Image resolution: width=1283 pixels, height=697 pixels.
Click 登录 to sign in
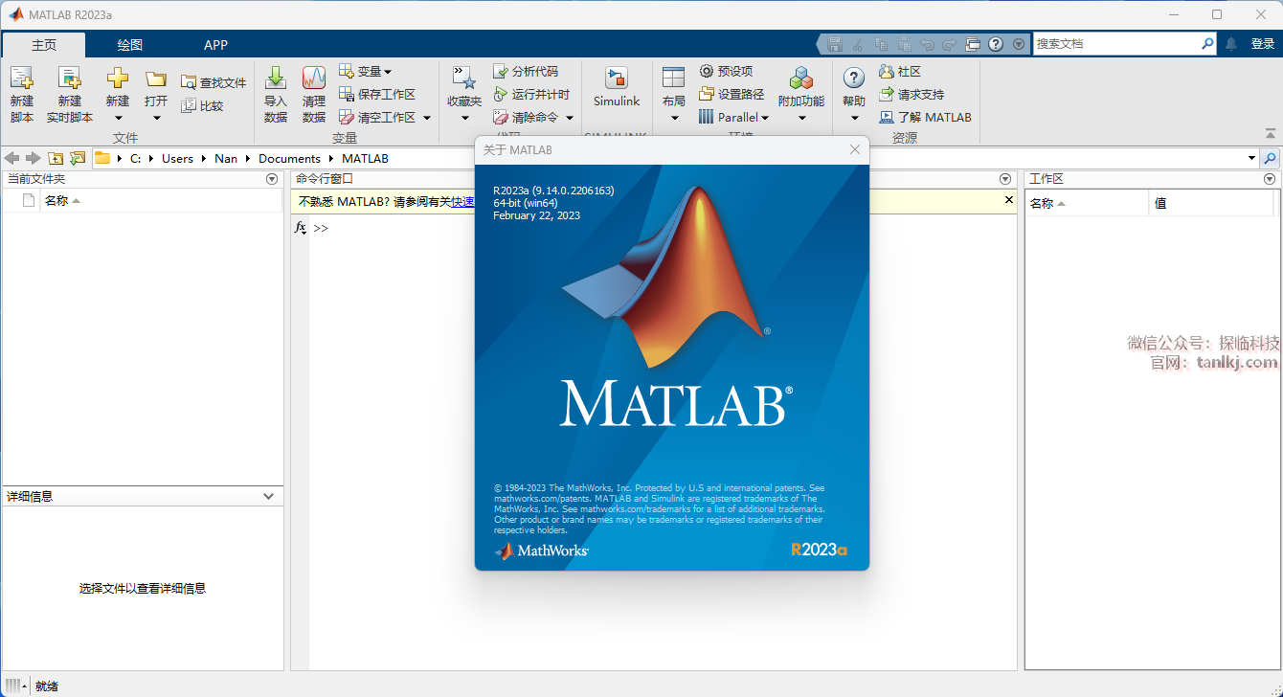pyautogui.click(x=1263, y=44)
